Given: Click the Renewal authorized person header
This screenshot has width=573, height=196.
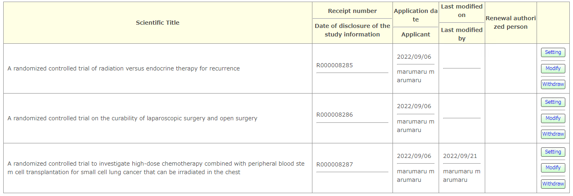Looking at the screenshot, I should pyautogui.click(x=510, y=23).
